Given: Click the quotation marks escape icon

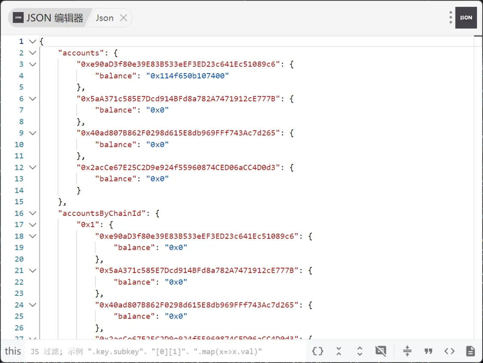Looking at the screenshot, I should click(428, 351).
